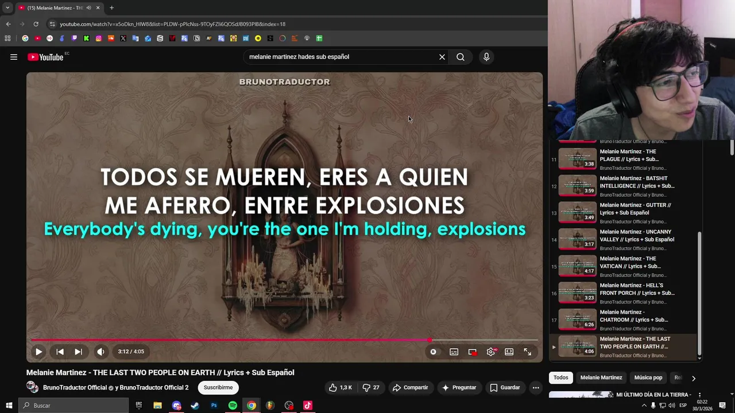
Task: Open Photoshop from the taskbar
Action: point(214,406)
